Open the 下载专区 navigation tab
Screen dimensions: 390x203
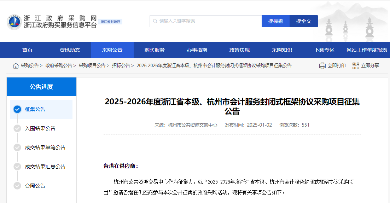coord(324,50)
